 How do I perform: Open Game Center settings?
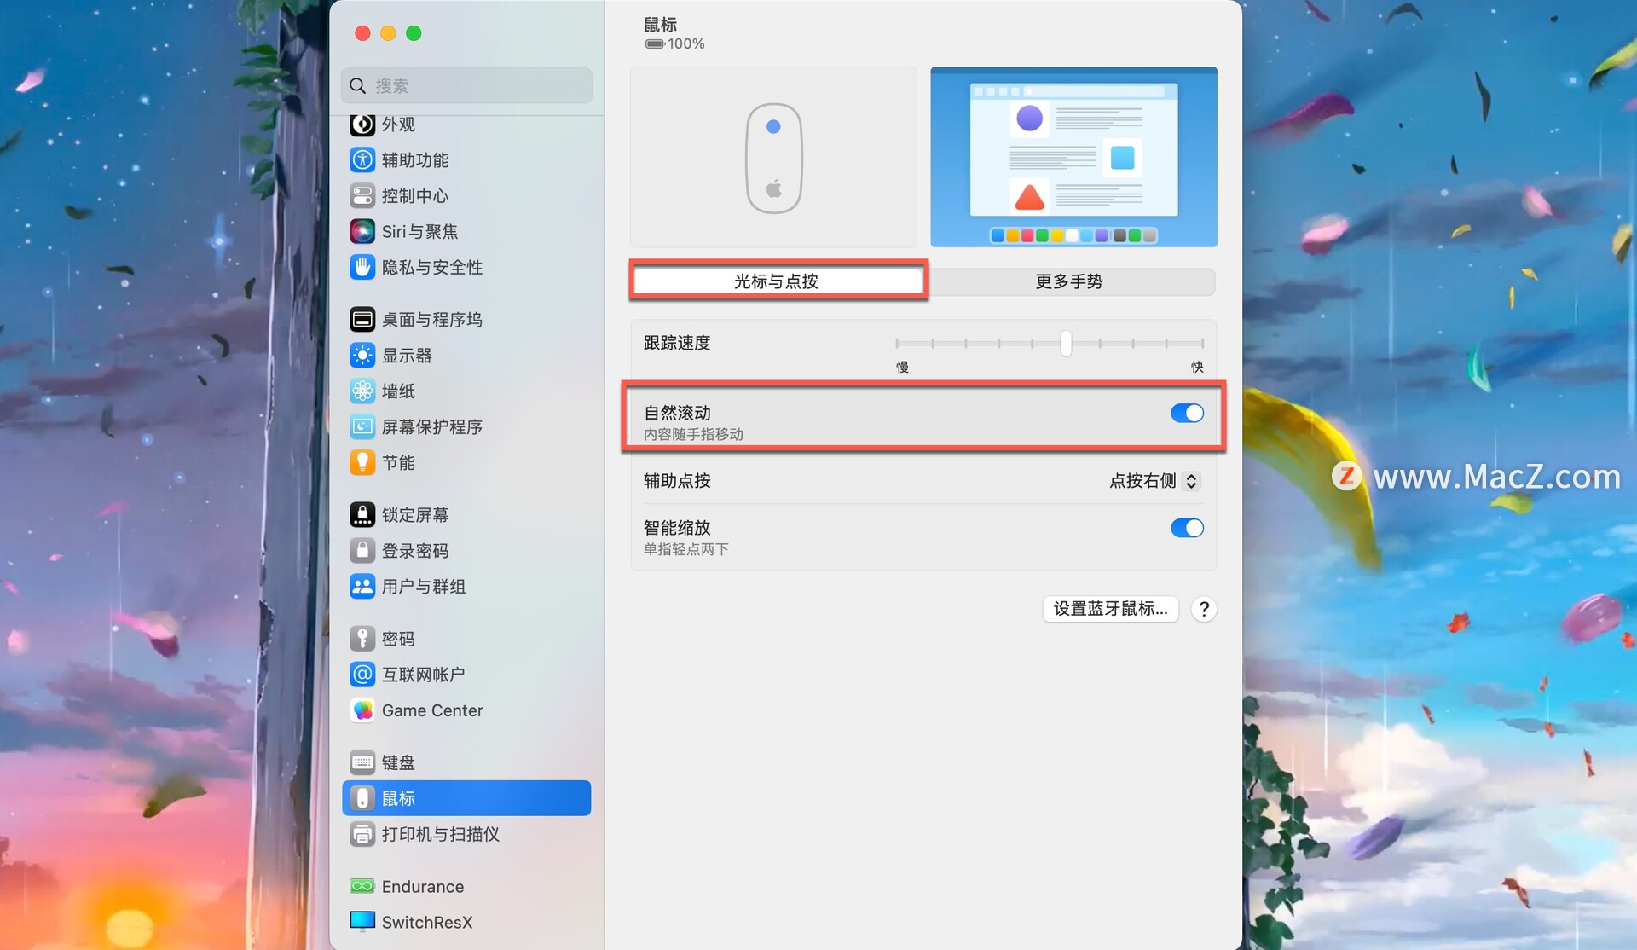pyautogui.click(x=362, y=710)
